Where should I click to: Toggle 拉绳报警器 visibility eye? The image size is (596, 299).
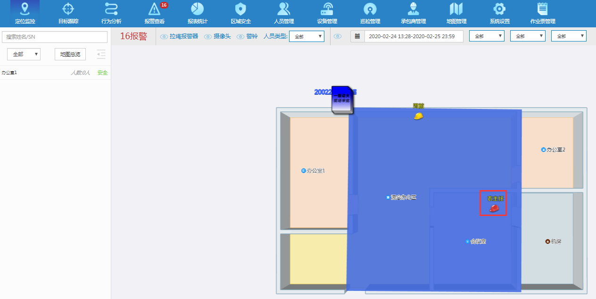click(164, 37)
